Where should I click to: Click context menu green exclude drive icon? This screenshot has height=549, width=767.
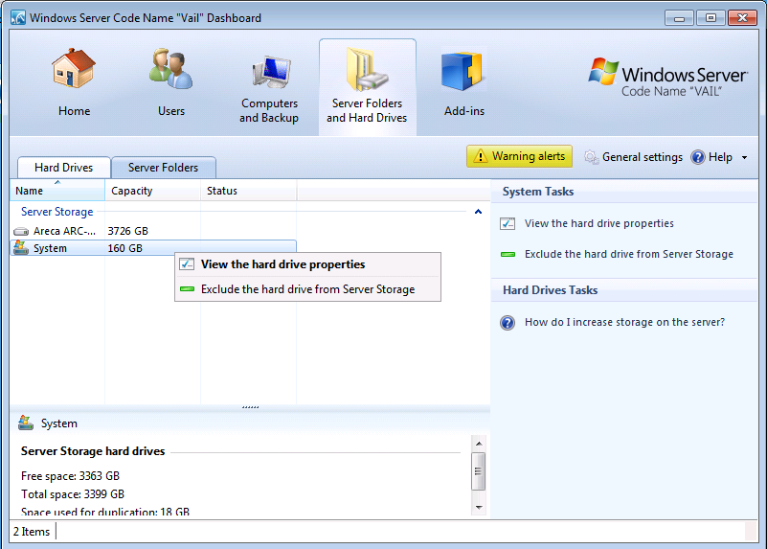187,289
